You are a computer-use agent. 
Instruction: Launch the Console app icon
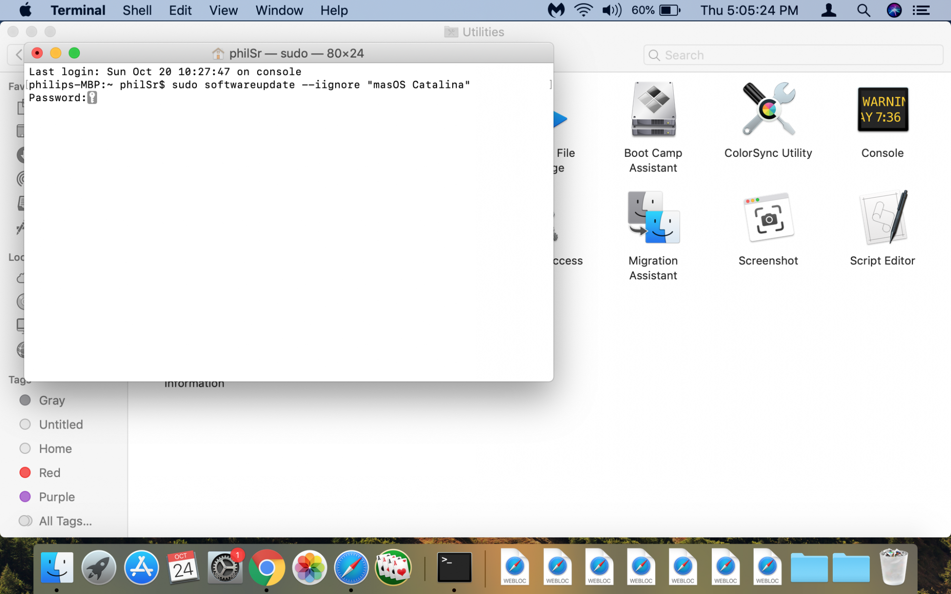[x=883, y=109]
